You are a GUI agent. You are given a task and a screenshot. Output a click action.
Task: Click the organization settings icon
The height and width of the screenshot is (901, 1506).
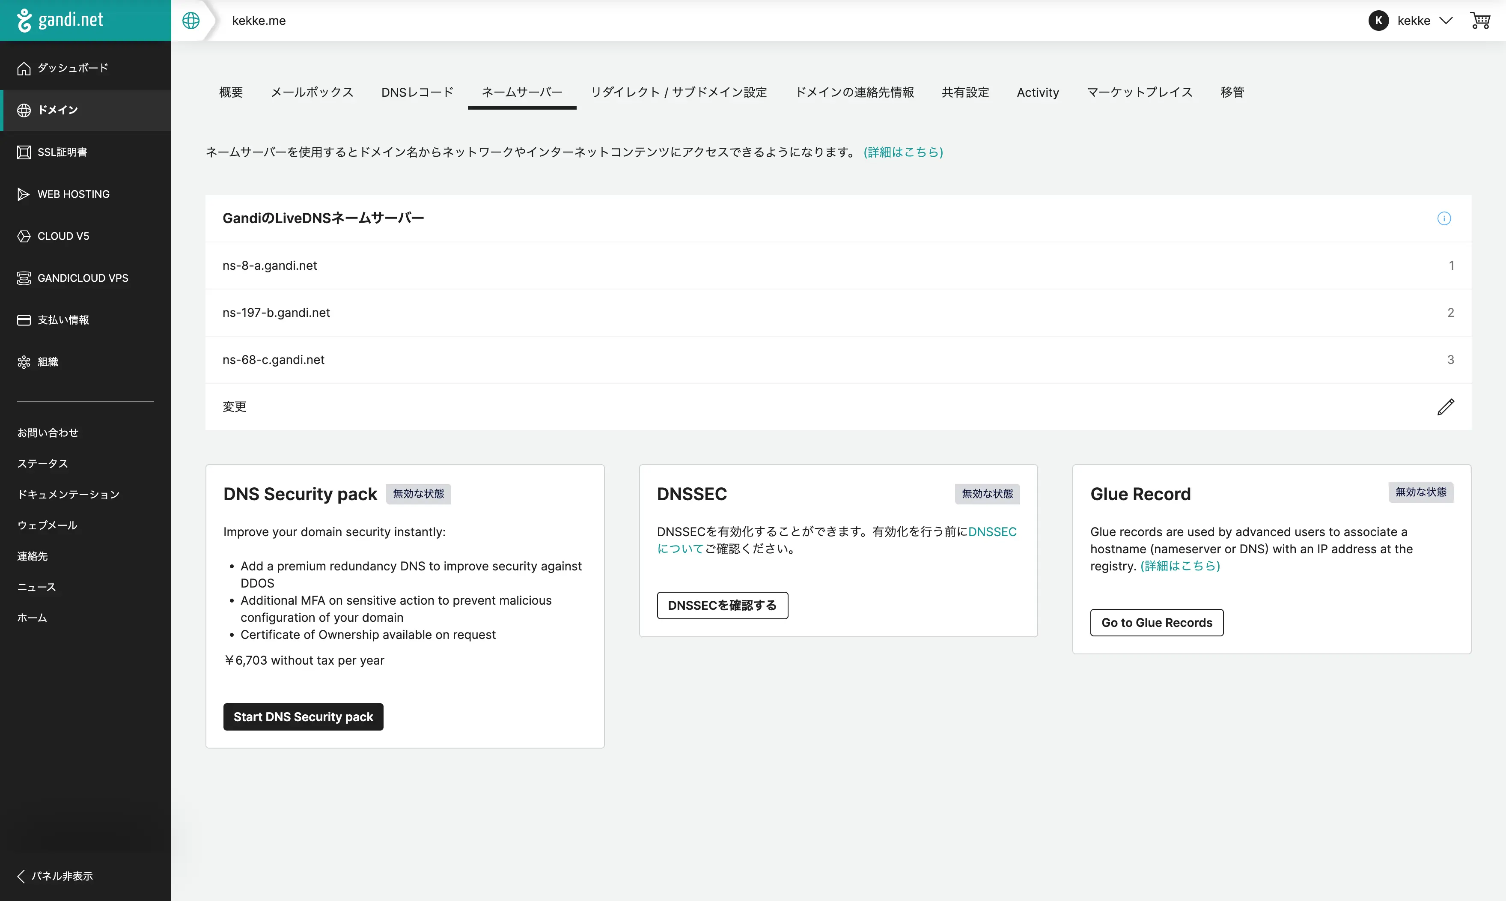(24, 361)
